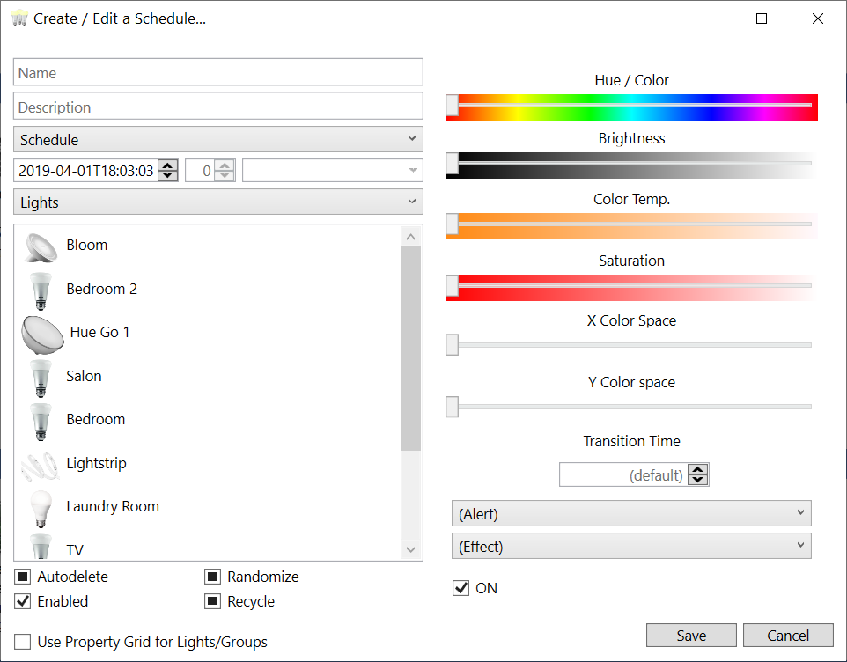Screen dimensions: 847x662
Task: Increase the date-time value with up arrow
Action: coord(168,165)
